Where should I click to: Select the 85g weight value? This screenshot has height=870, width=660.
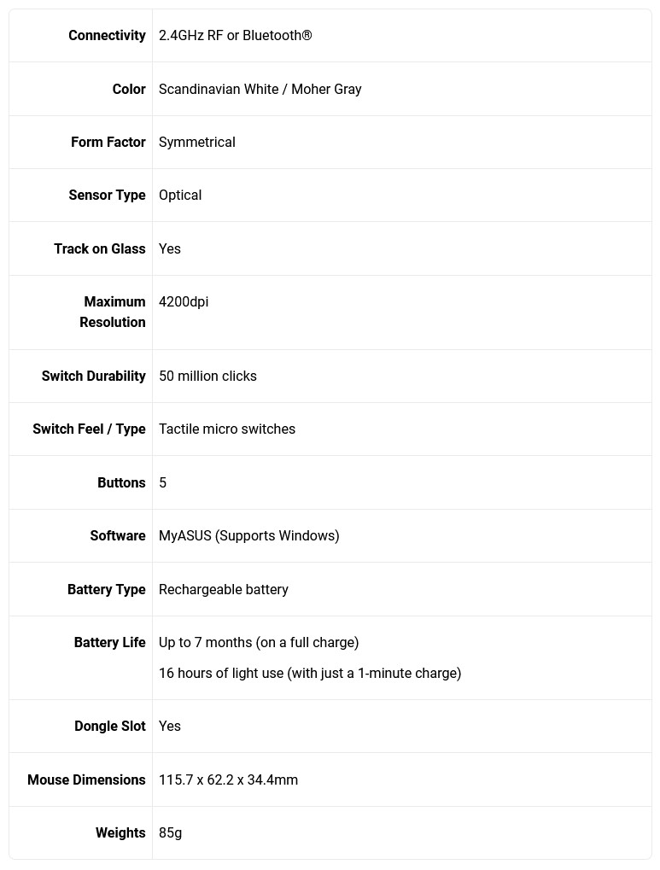point(170,832)
